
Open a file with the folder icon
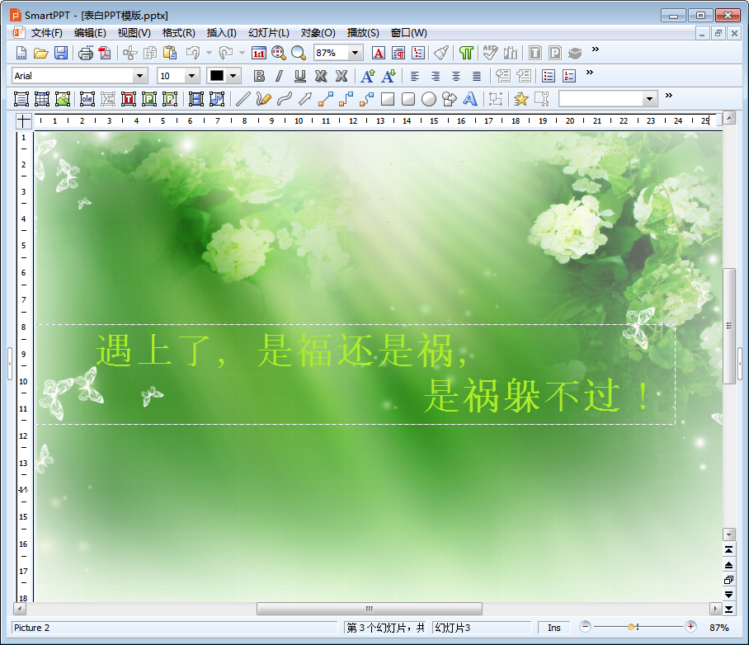pyautogui.click(x=40, y=53)
